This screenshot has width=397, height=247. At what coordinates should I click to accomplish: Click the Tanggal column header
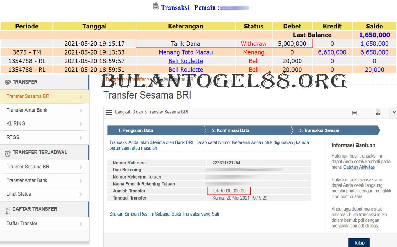[x=94, y=26]
